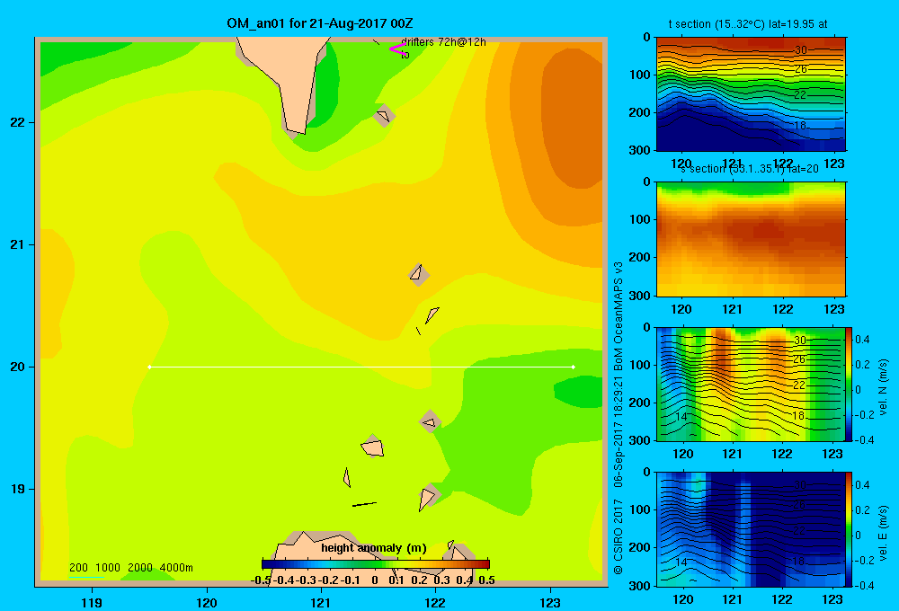Screen dimensions: 899x611
Task: Click the '30' isotherm label in the temperature section
Action: (x=800, y=50)
